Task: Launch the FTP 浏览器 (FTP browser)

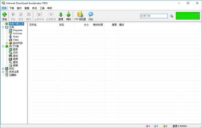Action: click(x=80, y=16)
